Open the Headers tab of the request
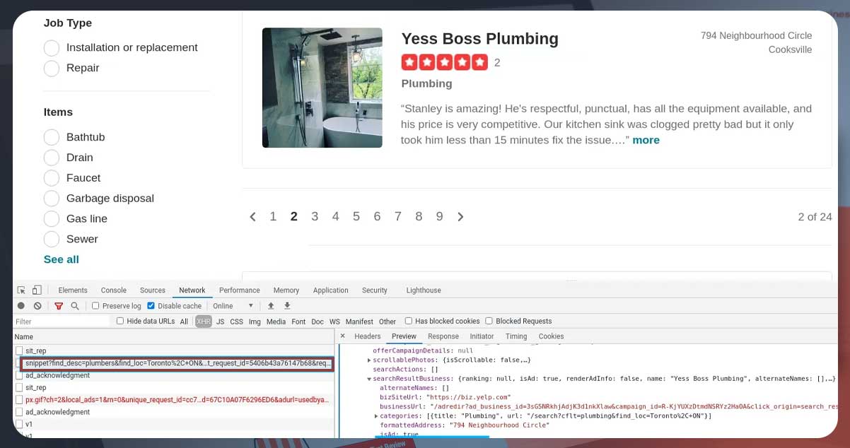850x448 pixels. pyautogui.click(x=368, y=336)
